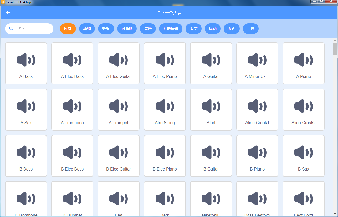Choose the Basketball sound icon
The height and width of the screenshot is (217, 338).
click(211, 198)
